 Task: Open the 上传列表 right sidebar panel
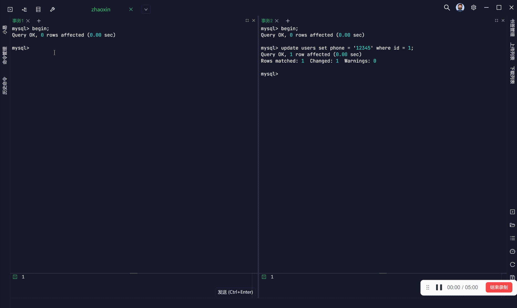(512, 52)
